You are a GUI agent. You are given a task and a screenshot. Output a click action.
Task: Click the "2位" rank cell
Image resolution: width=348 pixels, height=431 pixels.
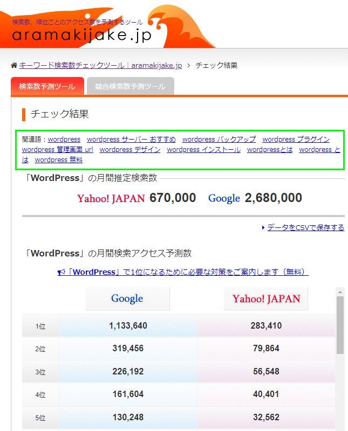click(x=40, y=349)
